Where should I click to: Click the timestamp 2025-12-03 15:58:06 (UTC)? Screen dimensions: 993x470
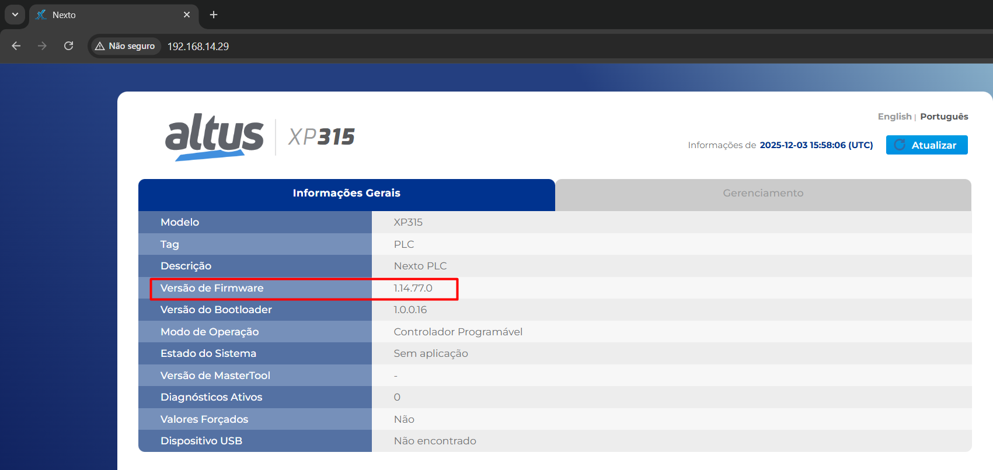[x=816, y=145]
